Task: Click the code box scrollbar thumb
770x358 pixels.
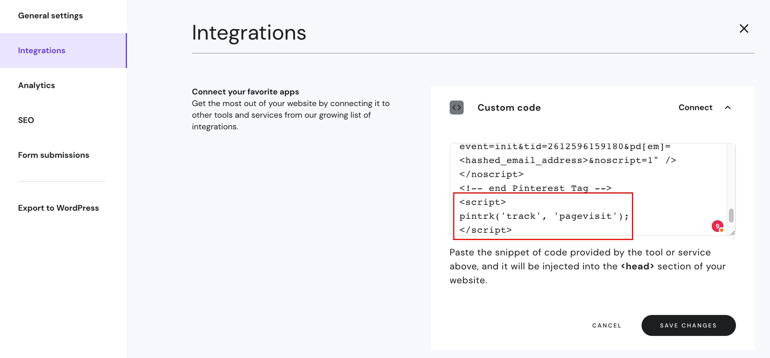Action: pos(731,215)
